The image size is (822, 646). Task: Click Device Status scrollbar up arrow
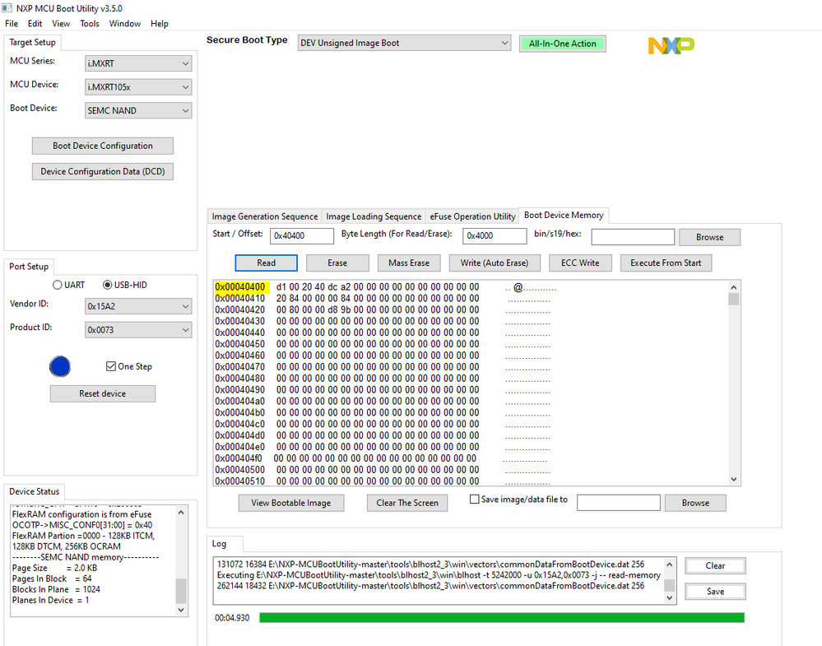(x=181, y=513)
